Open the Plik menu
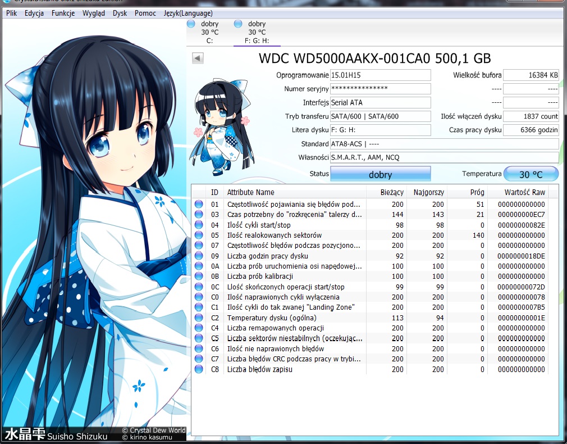 point(12,13)
